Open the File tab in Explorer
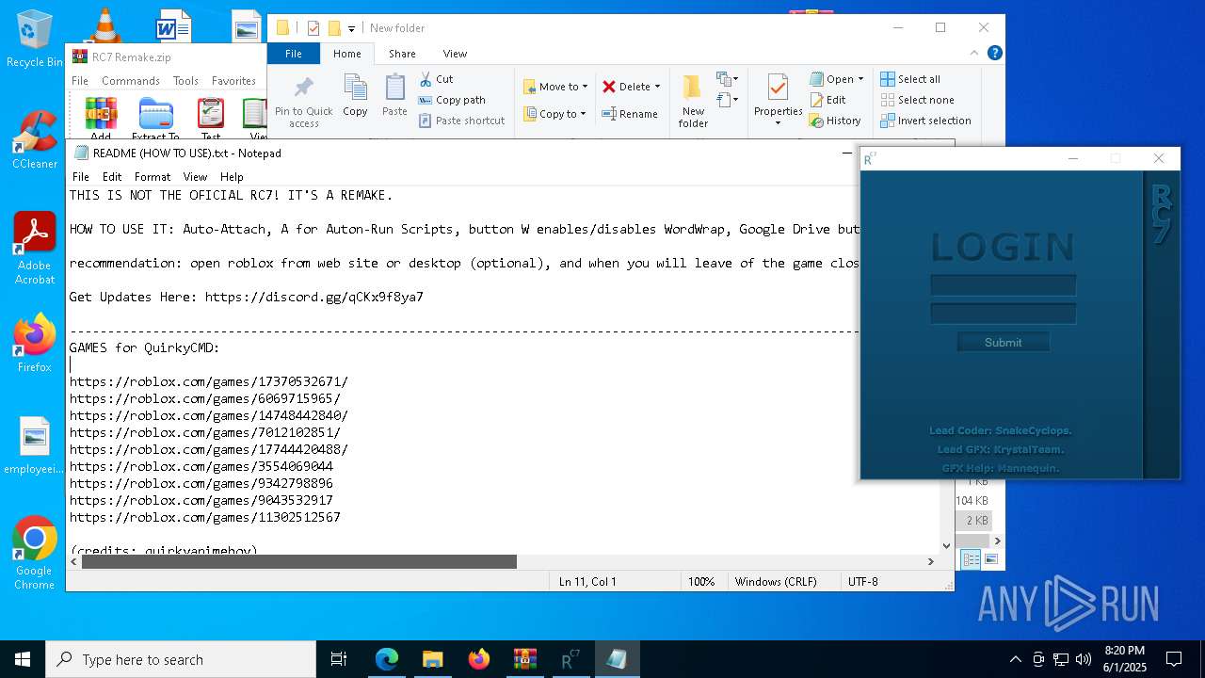The height and width of the screenshot is (678, 1205). pyautogui.click(x=294, y=54)
